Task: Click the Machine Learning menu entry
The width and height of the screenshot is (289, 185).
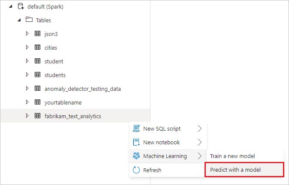Action: tap(165, 156)
